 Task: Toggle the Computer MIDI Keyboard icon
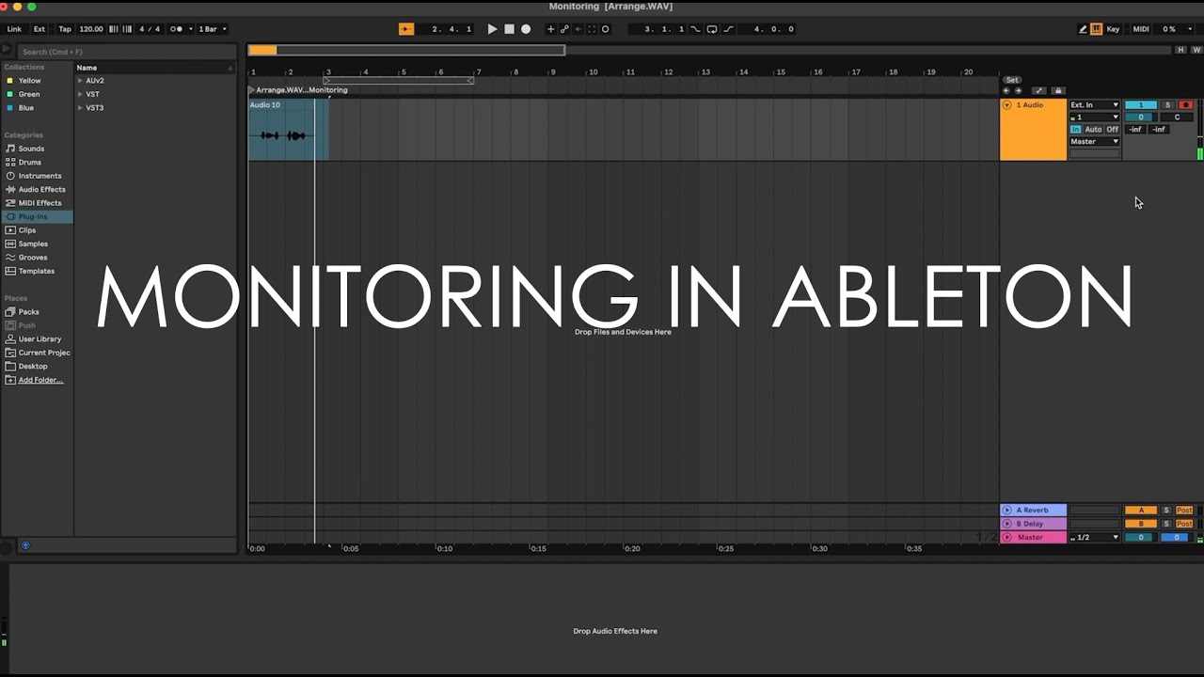(x=1097, y=29)
